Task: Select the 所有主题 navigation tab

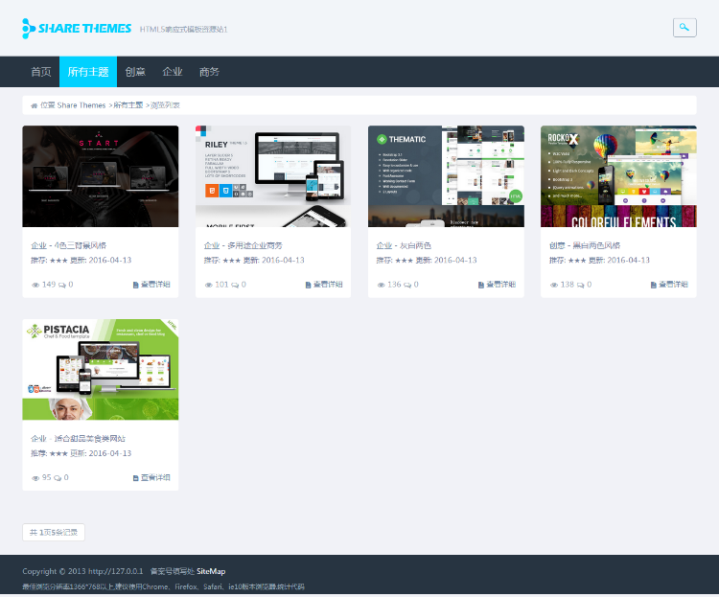Action: [x=87, y=72]
